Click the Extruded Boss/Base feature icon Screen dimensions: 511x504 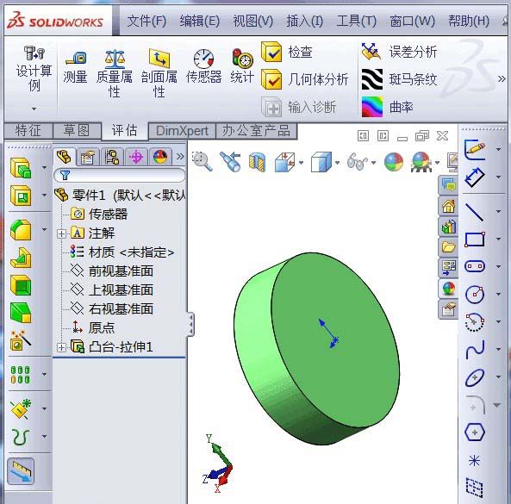[21, 168]
